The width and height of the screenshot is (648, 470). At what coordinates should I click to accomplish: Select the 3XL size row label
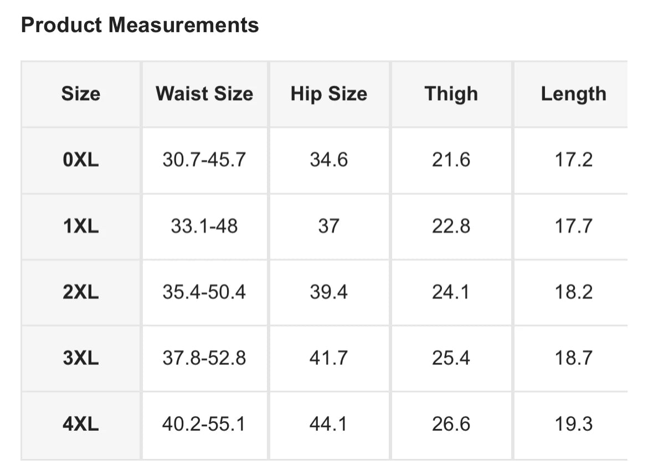(81, 358)
